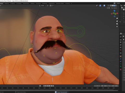Click the current frame number field
This screenshot has width=125, height=93.
click(97, 86)
